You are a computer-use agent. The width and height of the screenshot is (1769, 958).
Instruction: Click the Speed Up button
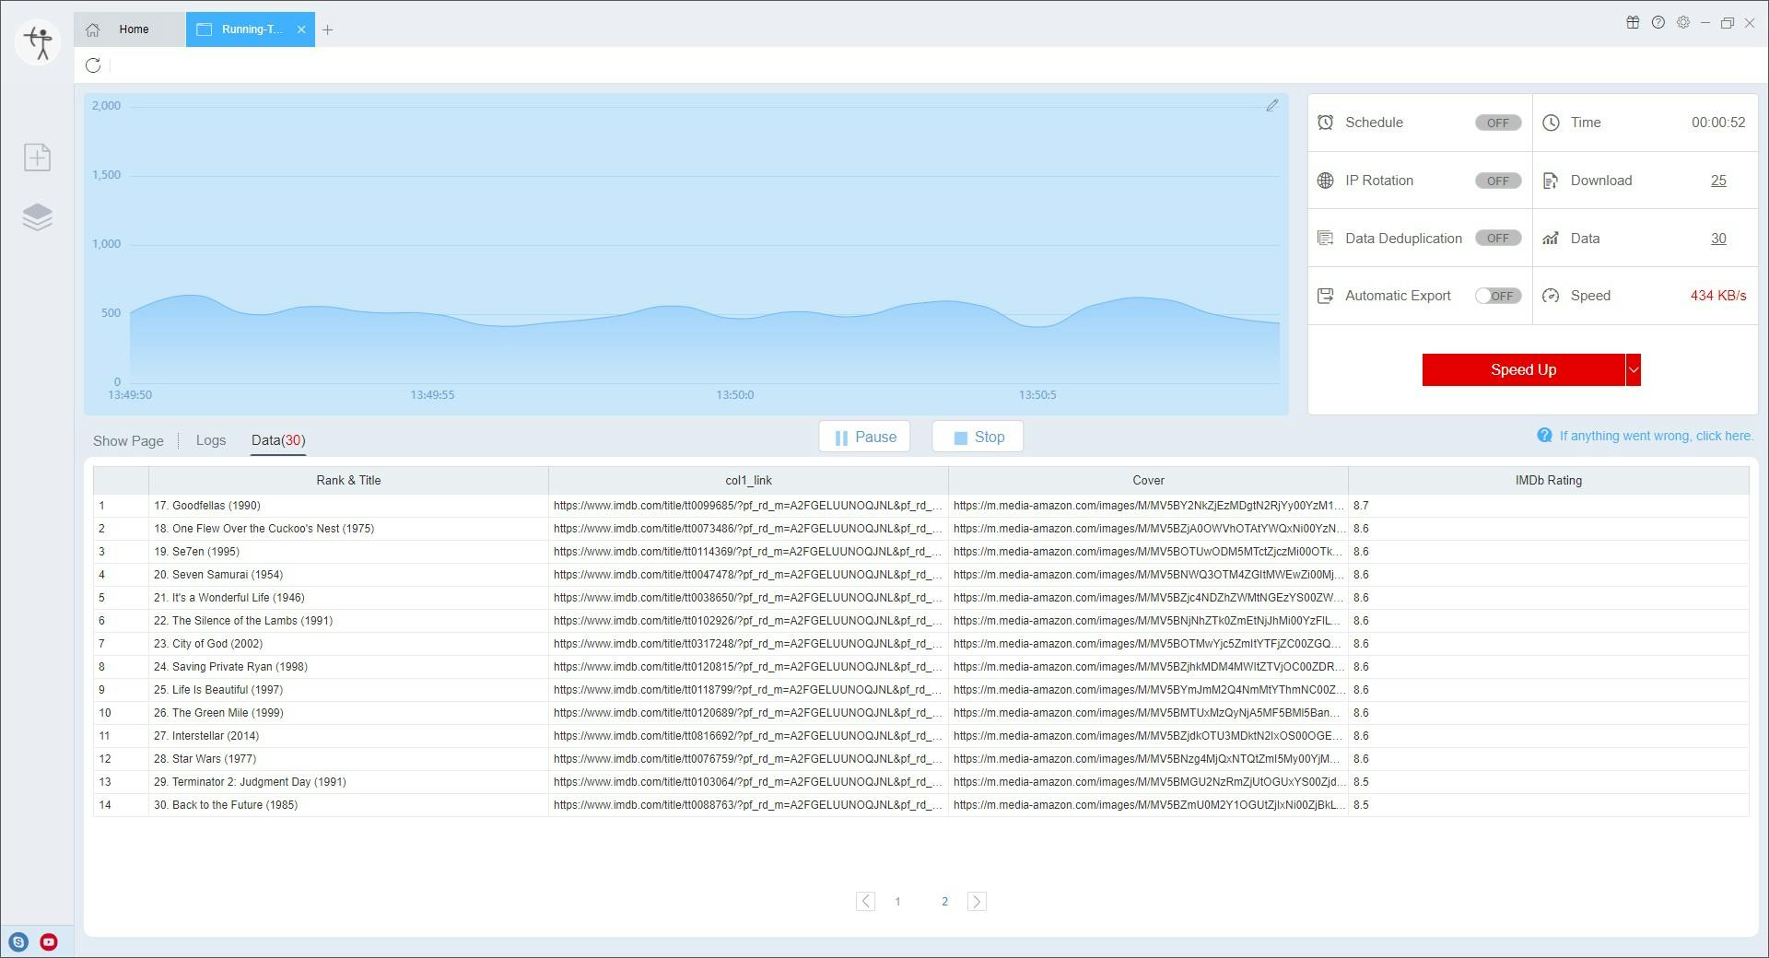coord(1523,370)
